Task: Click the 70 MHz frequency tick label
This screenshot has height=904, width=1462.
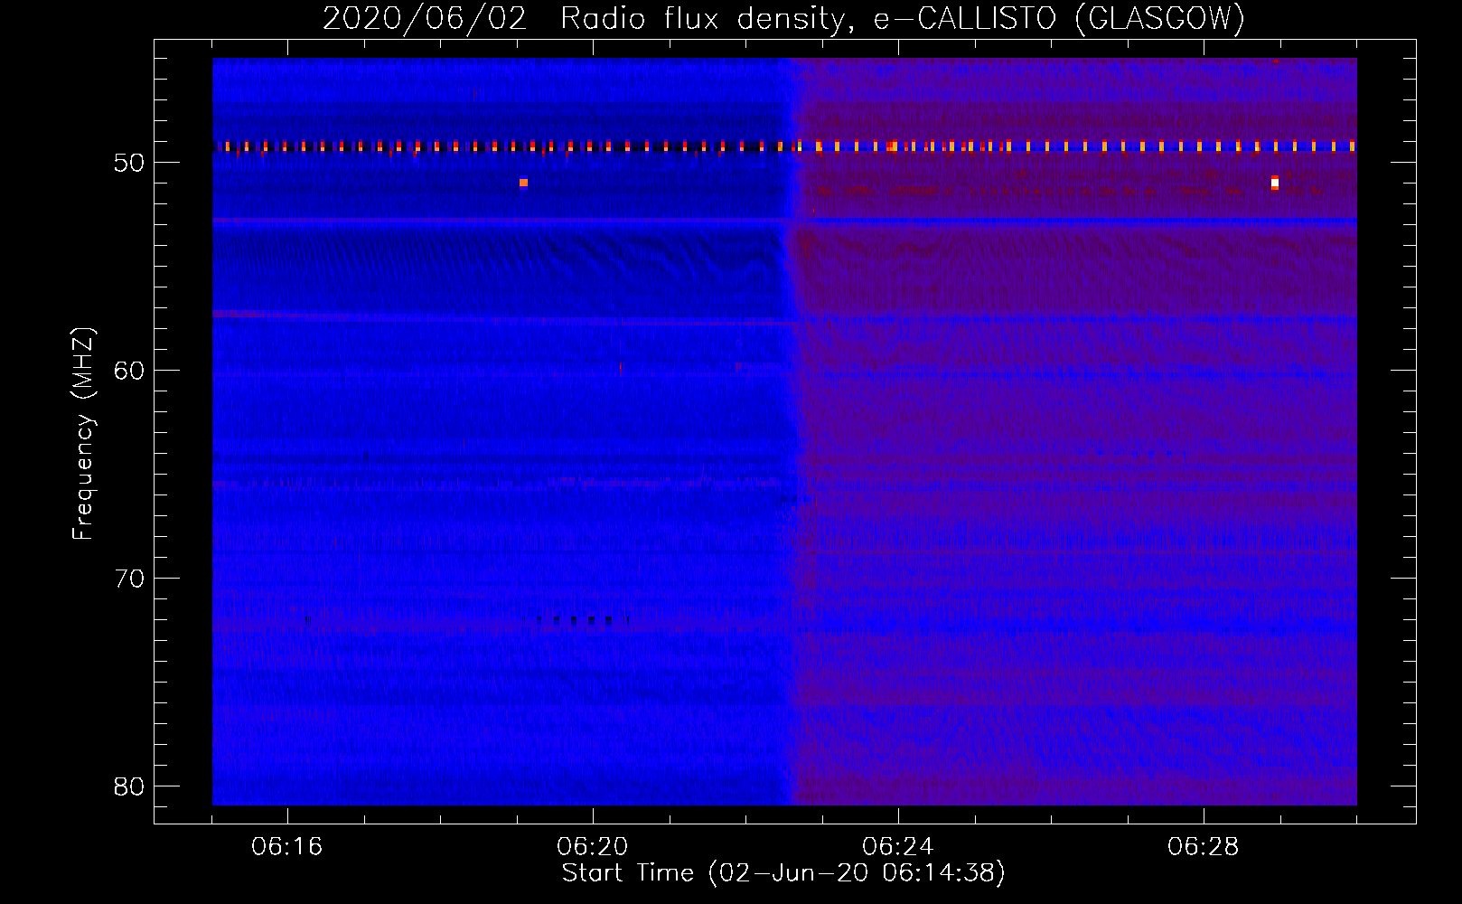Action: [x=129, y=579]
